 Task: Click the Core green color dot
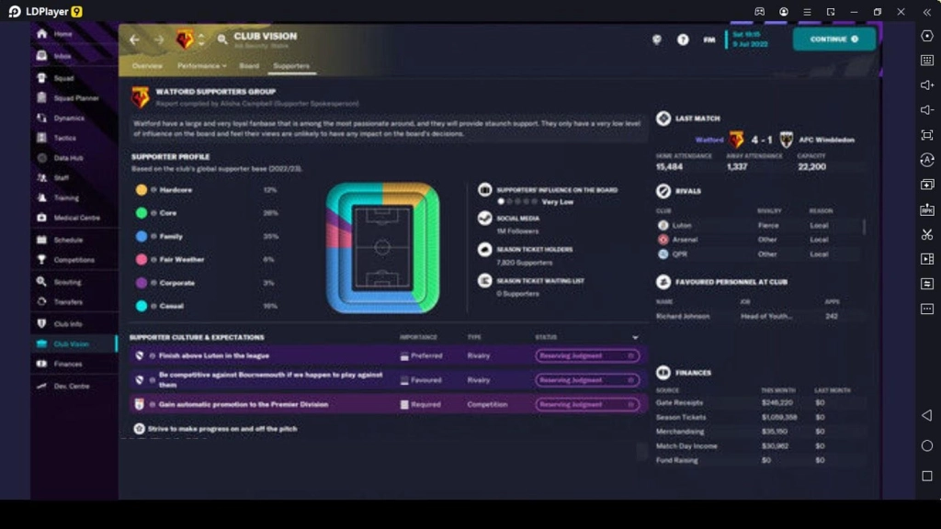141,213
